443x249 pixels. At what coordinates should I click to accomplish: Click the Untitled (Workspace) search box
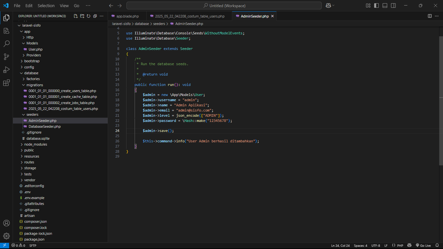tap(224, 6)
